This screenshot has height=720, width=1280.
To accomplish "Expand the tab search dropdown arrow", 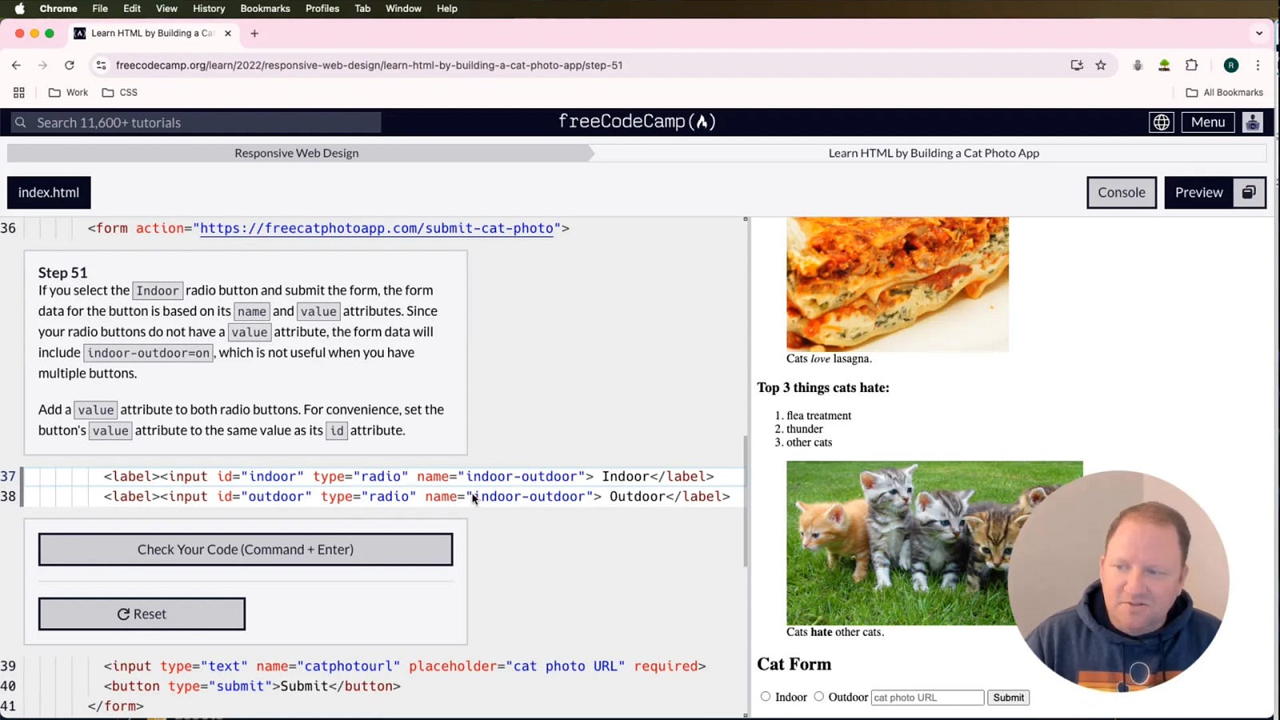I will point(1259,34).
